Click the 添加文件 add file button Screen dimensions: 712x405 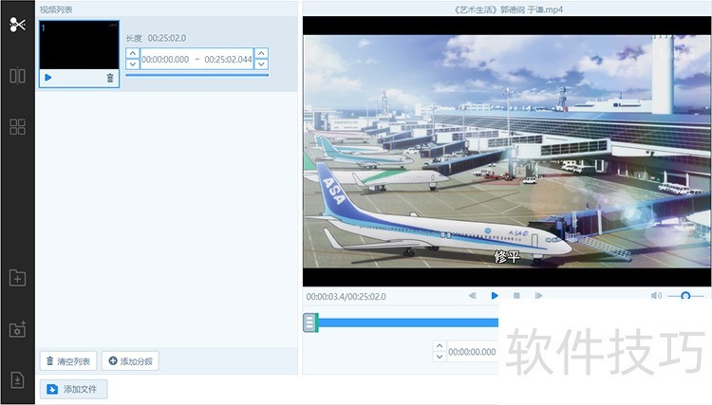73,389
